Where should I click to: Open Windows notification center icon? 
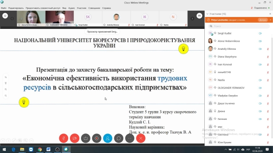click(x=267, y=149)
